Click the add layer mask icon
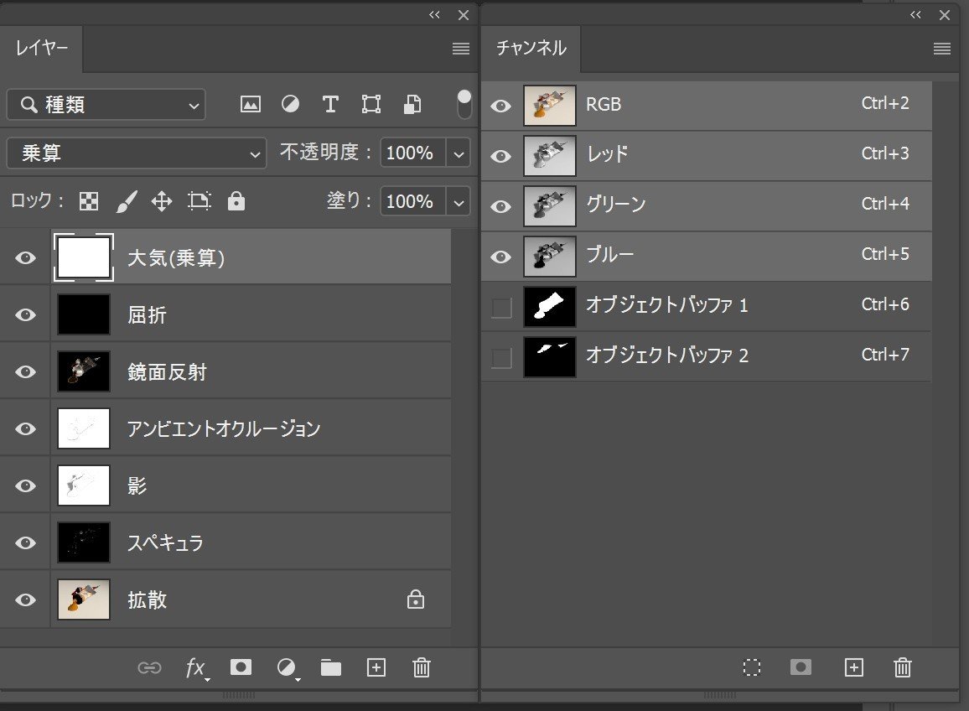Screen dimensions: 969x711 [x=241, y=667]
